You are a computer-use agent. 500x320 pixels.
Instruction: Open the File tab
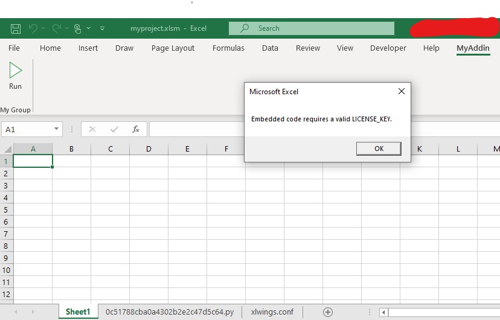point(14,48)
